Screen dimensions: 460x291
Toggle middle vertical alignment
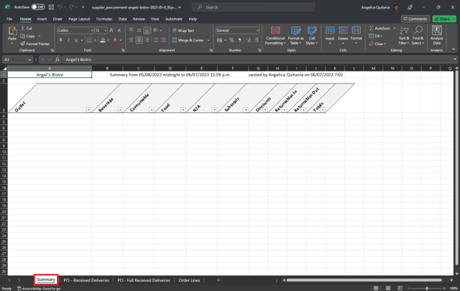(139, 30)
